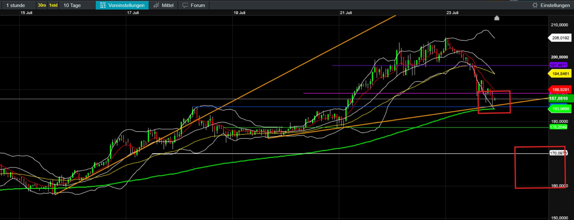Image resolution: width=574 pixels, height=220 pixels.
Task: Switch to the 30m interval
Action: [x=42, y=5]
